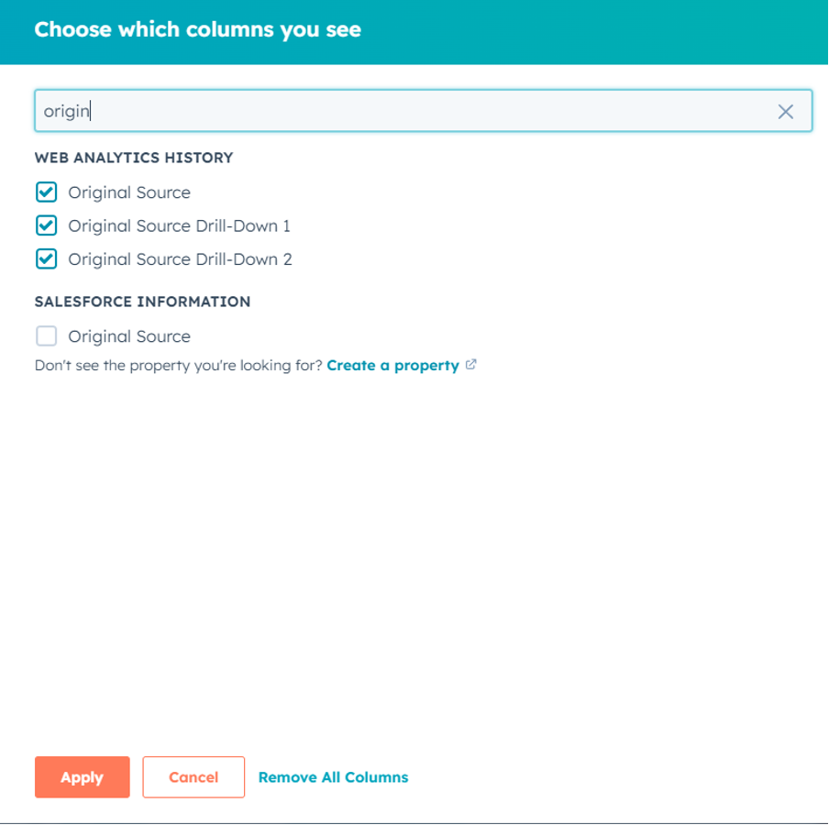Open the Create a property link
This screenshot has height=825, width=829.
point(394,365)
